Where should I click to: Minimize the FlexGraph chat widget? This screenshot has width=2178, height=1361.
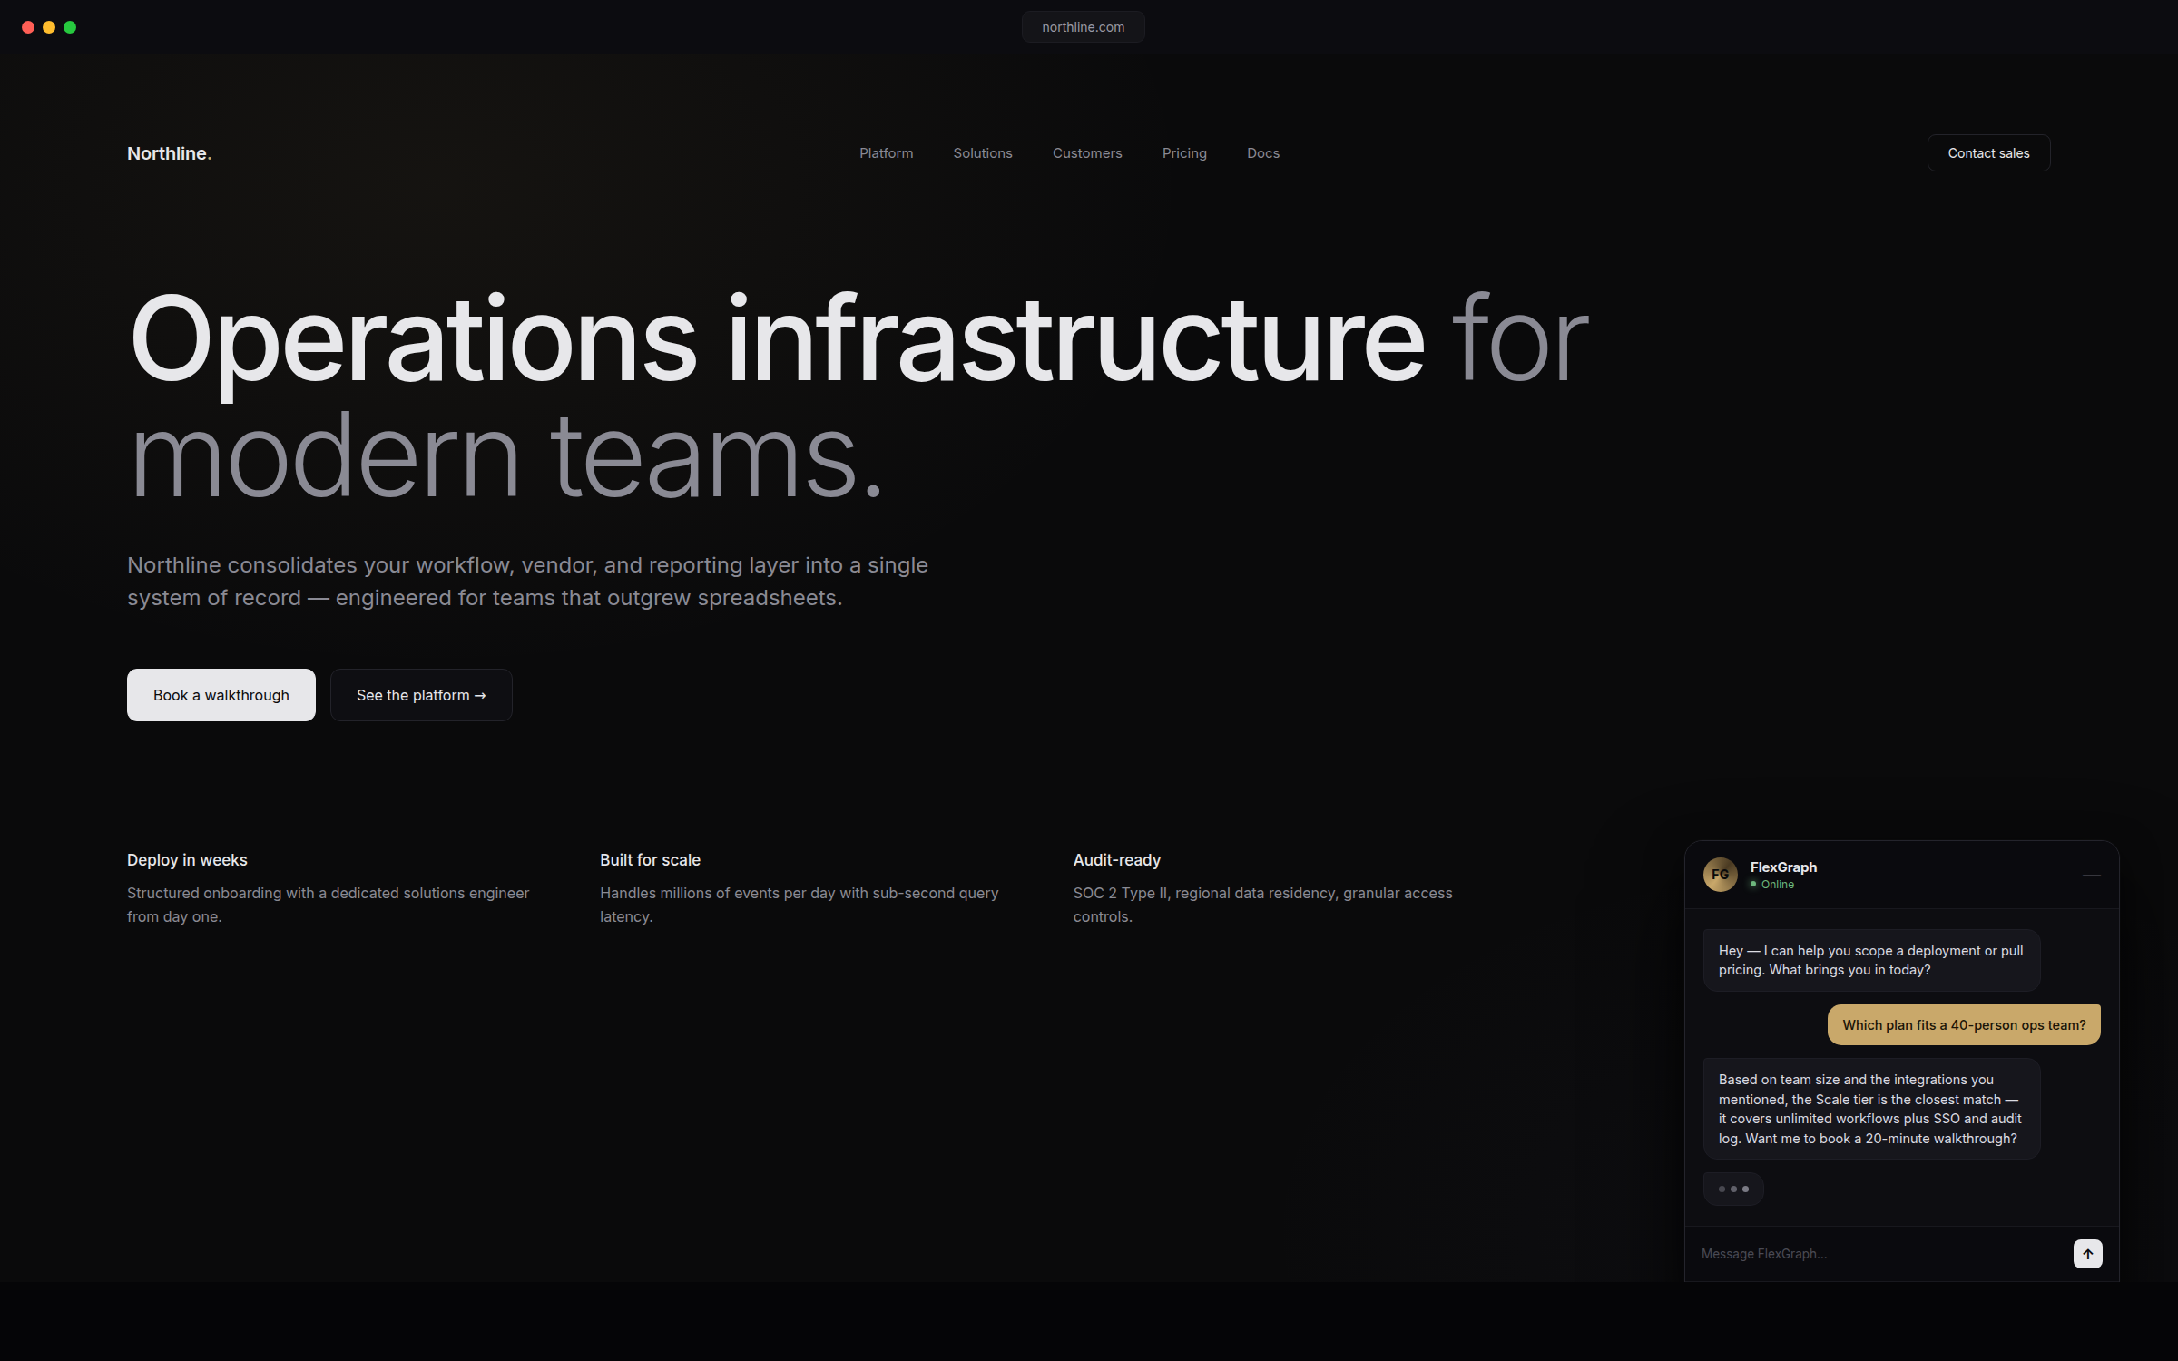[2091, 876]
